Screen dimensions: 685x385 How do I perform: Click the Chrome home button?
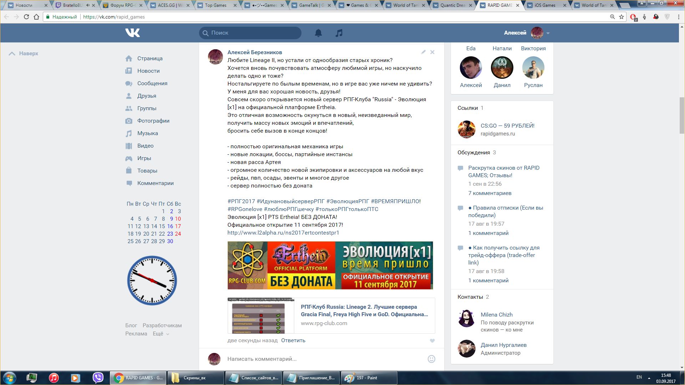[x=36, y=17]
